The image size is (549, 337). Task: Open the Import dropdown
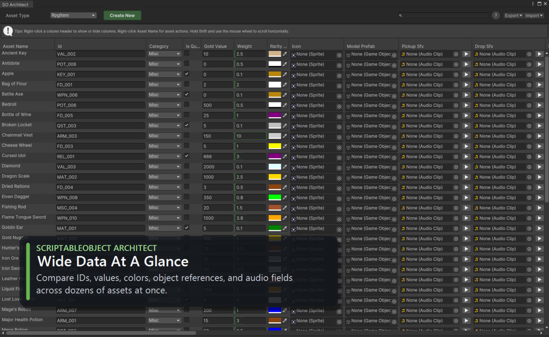[534, 16]
